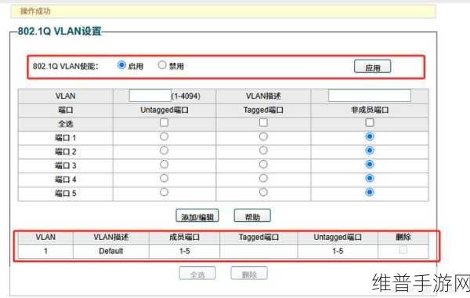Click the VLAN ID input field
The image size is (470, 298).
pyautogui.click(x=150, y=96)
